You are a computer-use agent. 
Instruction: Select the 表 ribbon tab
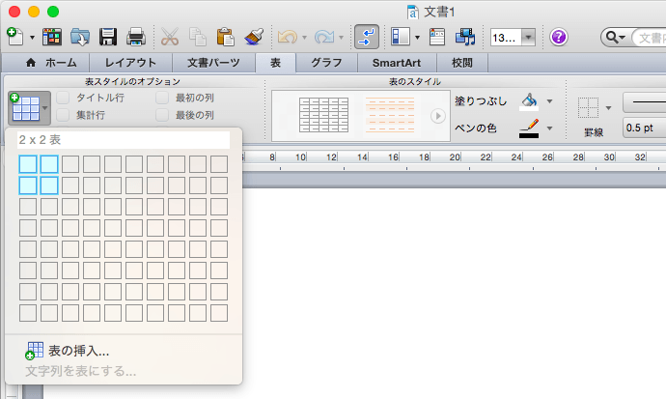click(275, 63)
